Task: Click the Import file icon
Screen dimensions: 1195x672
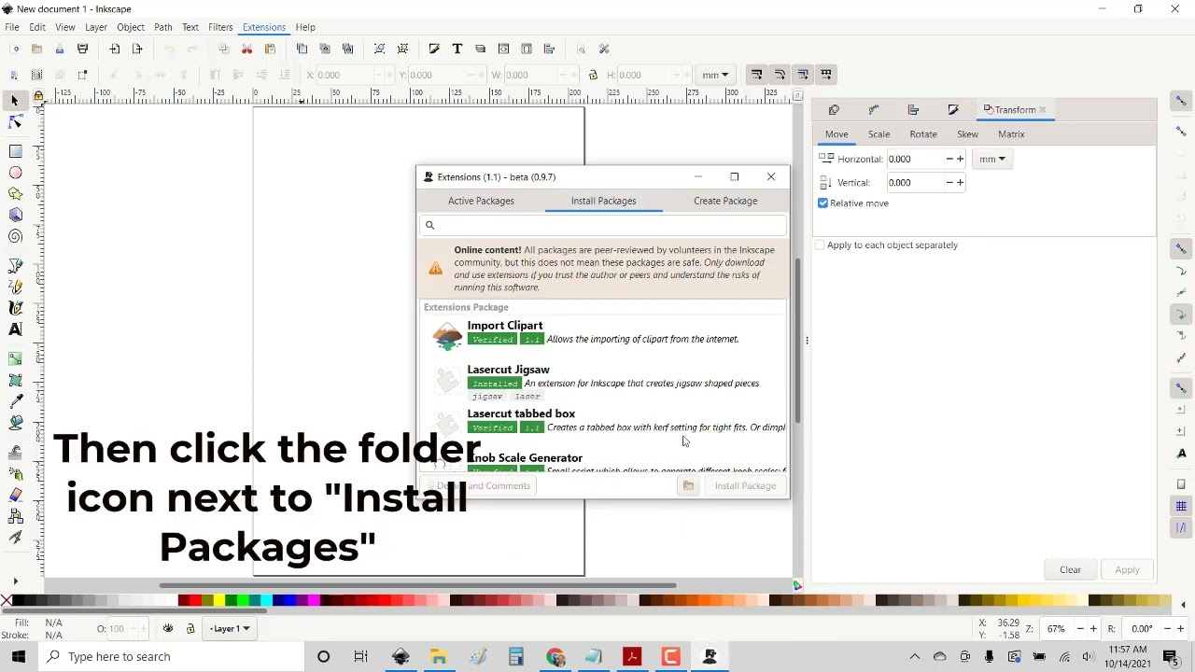Action: click(115, 49)
